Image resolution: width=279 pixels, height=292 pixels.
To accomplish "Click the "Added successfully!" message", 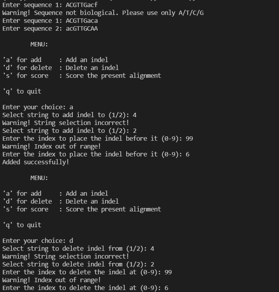I will pyautogui.click(x=36, y=162).
